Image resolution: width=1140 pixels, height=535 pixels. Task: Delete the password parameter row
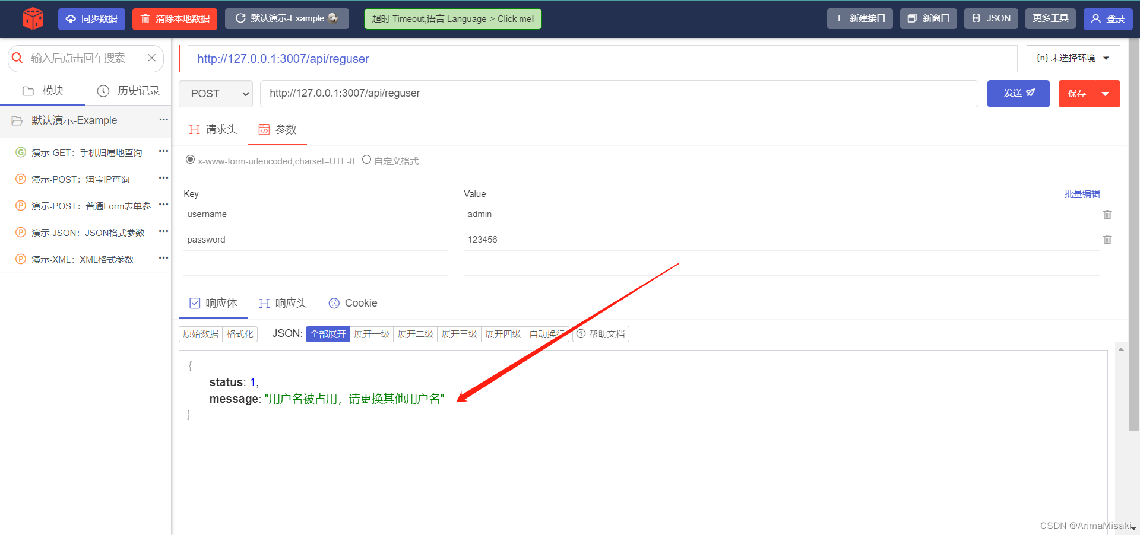tap(1107, 240)
